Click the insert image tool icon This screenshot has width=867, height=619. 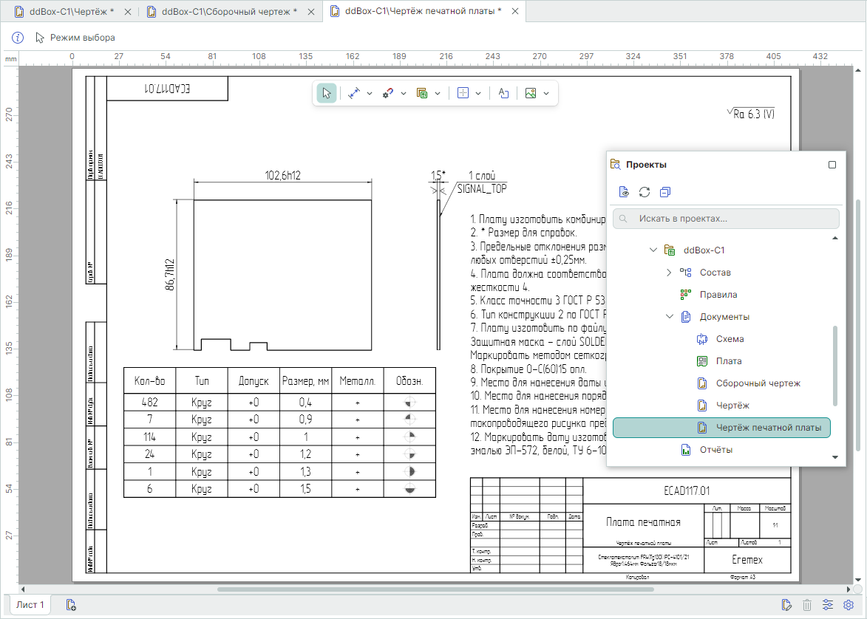click(530, 93)
